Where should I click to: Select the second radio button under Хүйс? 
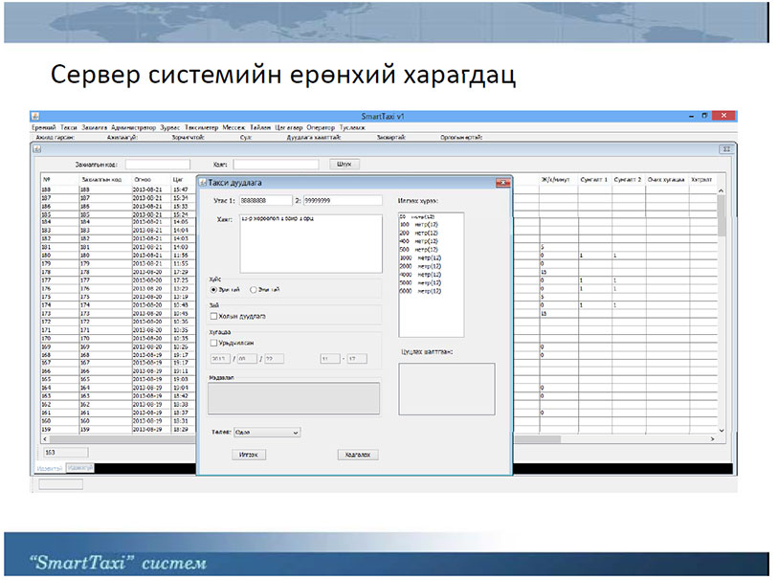253,288
